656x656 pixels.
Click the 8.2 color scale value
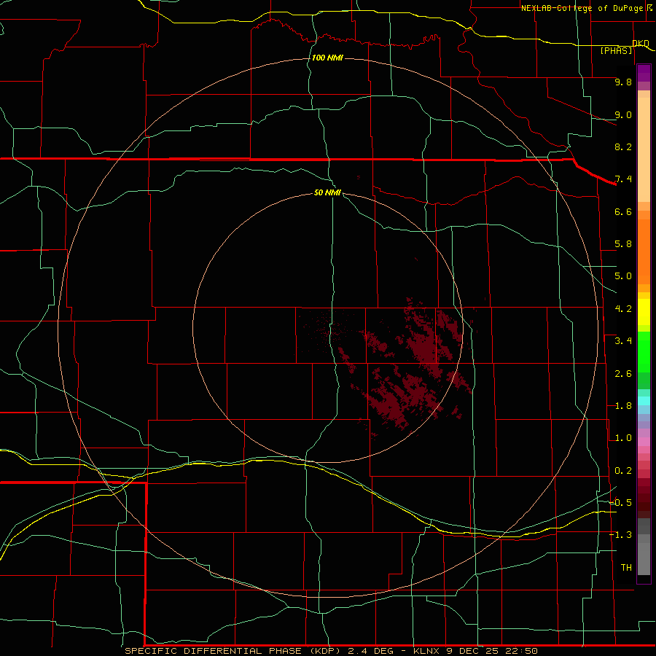(x=623, y=147)
